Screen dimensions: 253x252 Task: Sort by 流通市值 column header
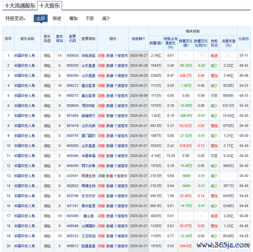[x=229, y=43]
